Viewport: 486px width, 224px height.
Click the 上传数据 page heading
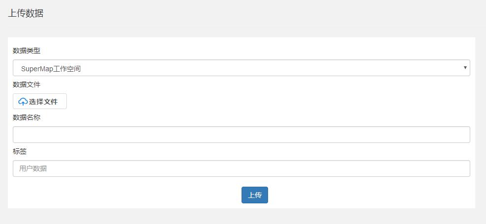click(x=26, y=13)
